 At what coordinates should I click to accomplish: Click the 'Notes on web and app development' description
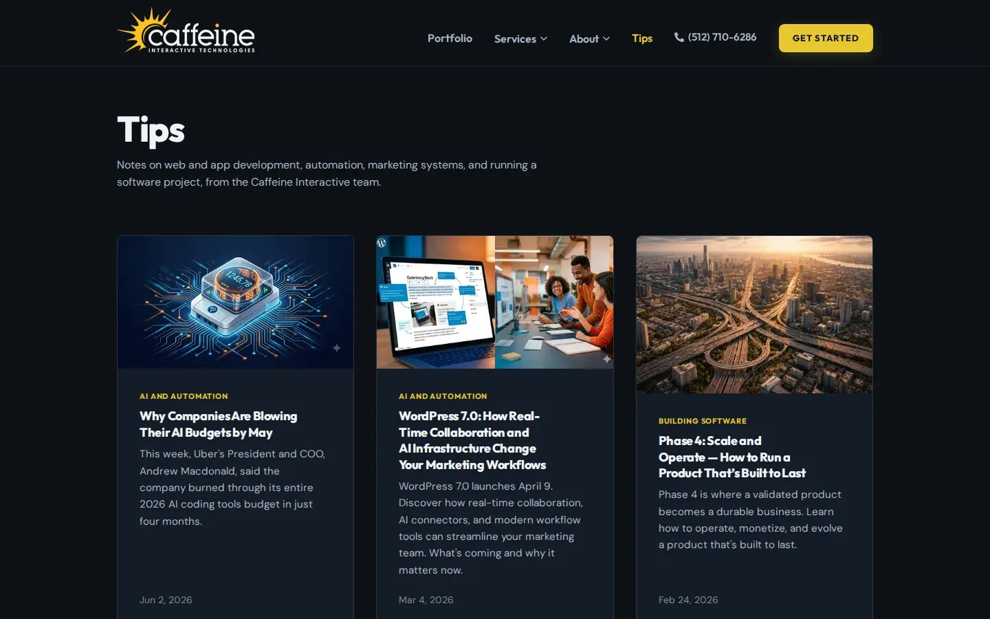[x=327, y=173]
